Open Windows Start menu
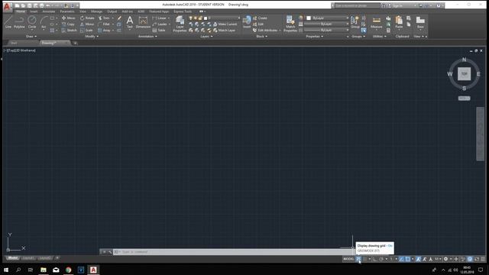The height and width of the screenshot is (275, 489). [x=6, y=270]
